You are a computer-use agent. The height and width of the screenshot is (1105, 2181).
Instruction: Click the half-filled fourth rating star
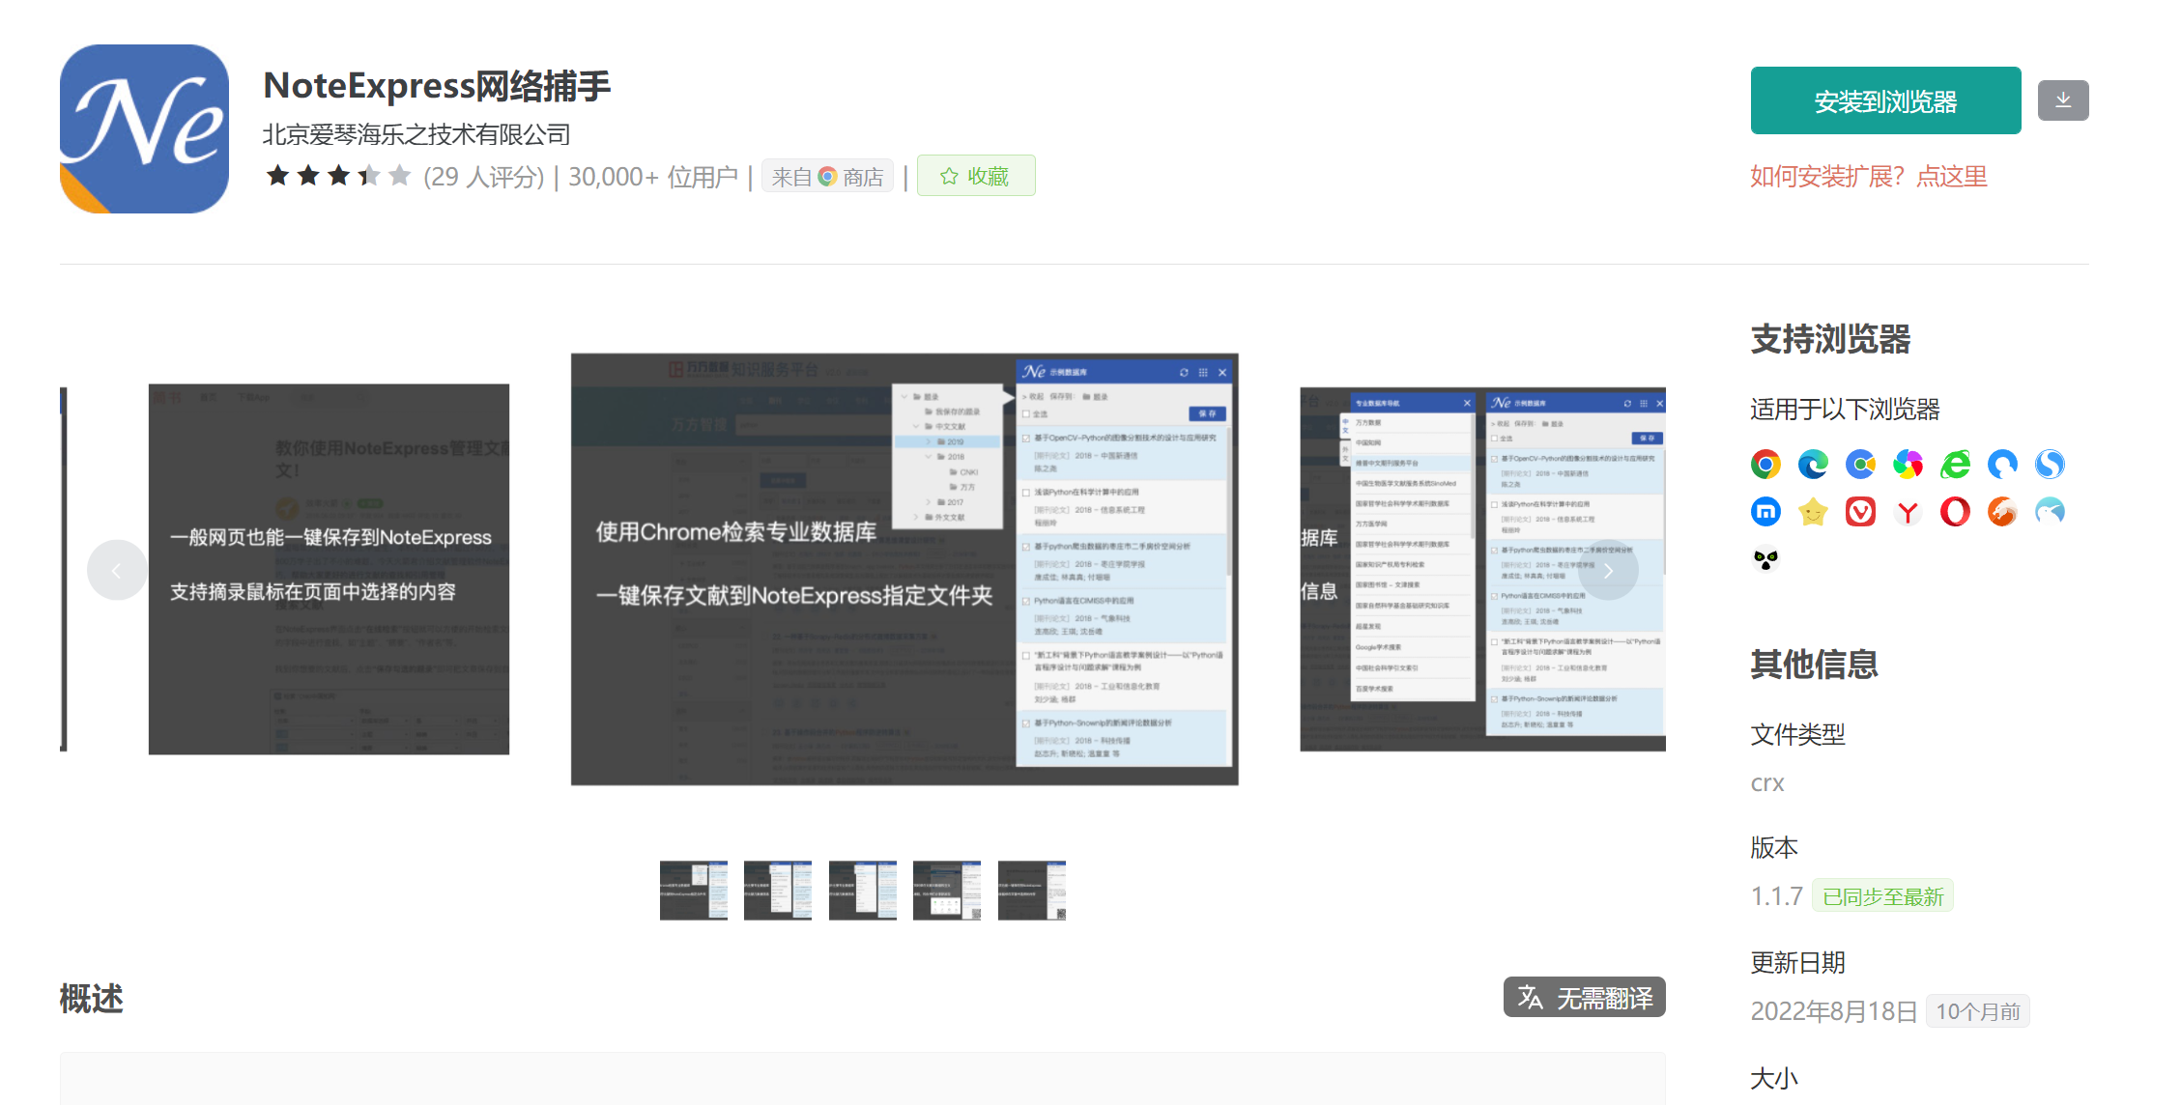(369, 176)
